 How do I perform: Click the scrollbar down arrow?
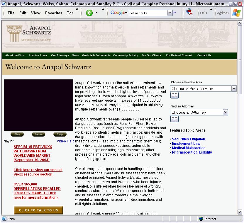(240, 212)
